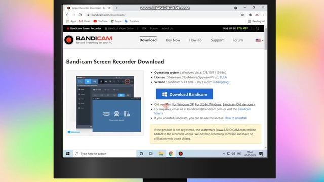Open the How-To section
The image size is (324, 182).
click(x=195, y=40)
